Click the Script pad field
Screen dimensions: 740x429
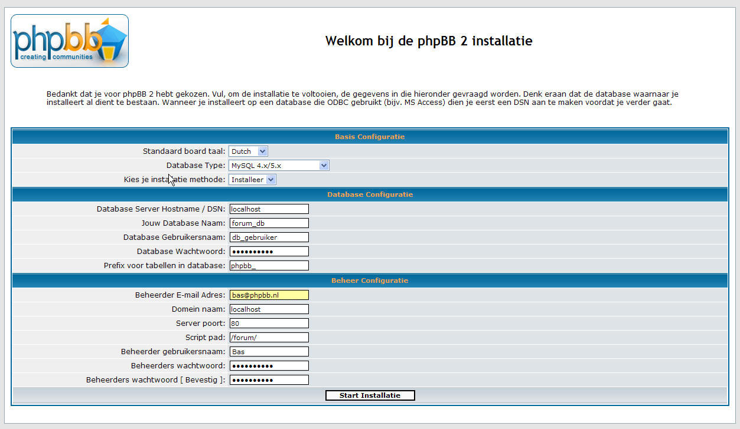pos(269,338)
